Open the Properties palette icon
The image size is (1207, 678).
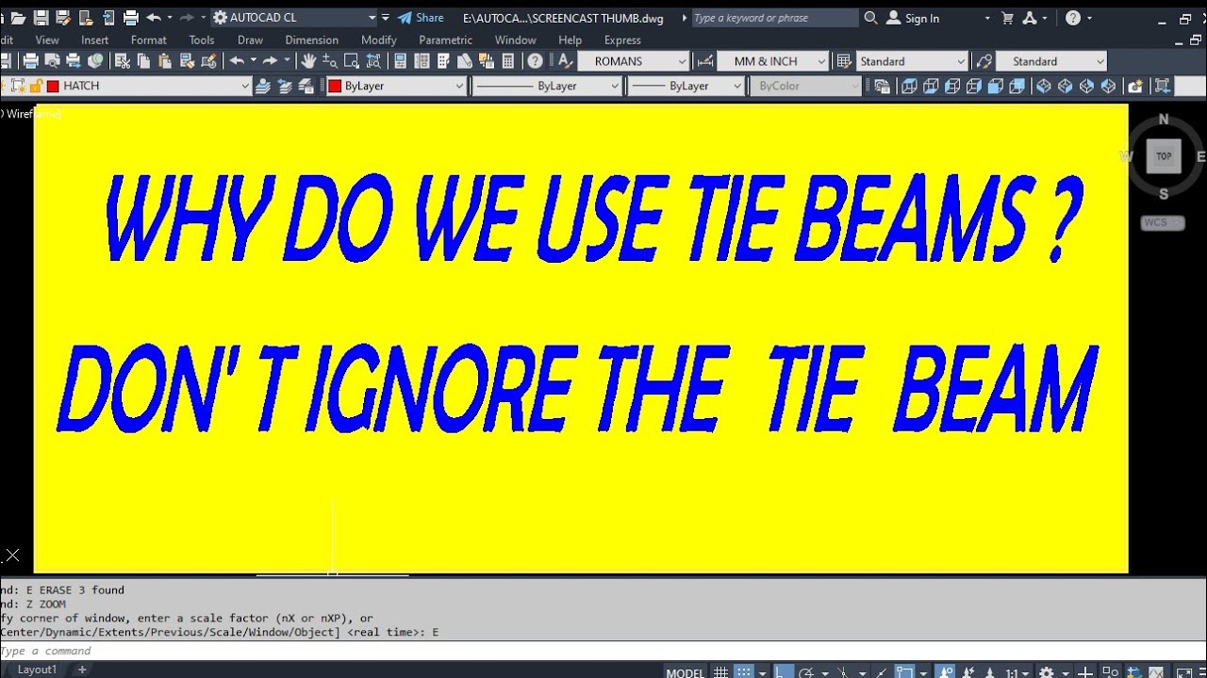[400, 61]
